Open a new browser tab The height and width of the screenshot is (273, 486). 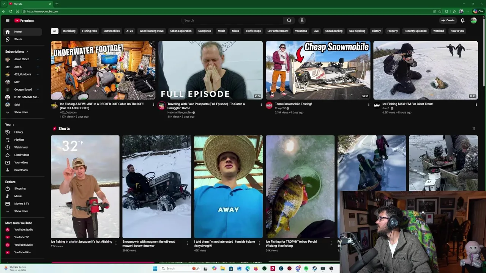tap(57, 4)
